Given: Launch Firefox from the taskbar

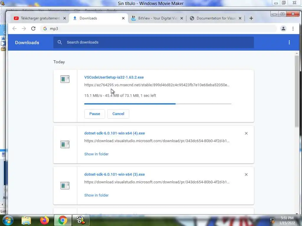Looking at the screenshot, I should 44,220.
